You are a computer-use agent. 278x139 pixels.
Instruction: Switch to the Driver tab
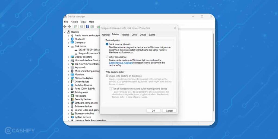pyautogui.click(x=134, y=35)
